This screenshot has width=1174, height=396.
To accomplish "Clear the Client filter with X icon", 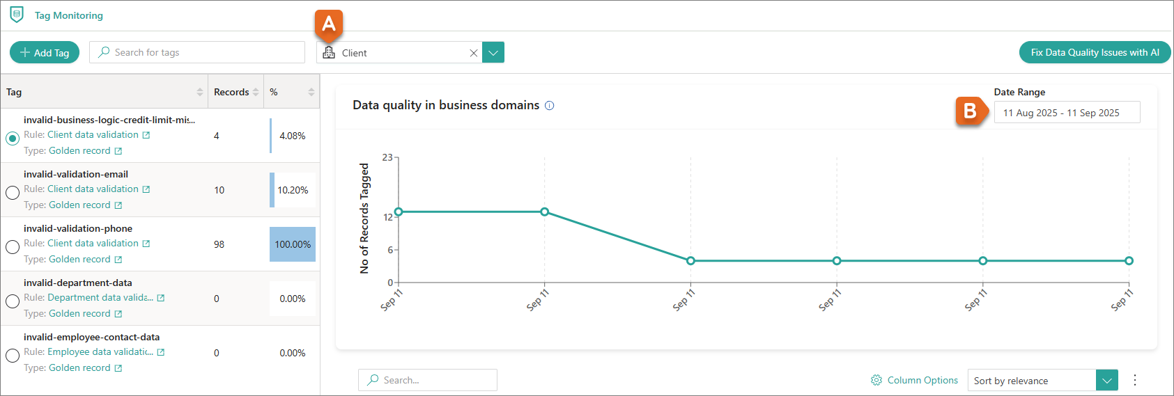I will [474, 53].
